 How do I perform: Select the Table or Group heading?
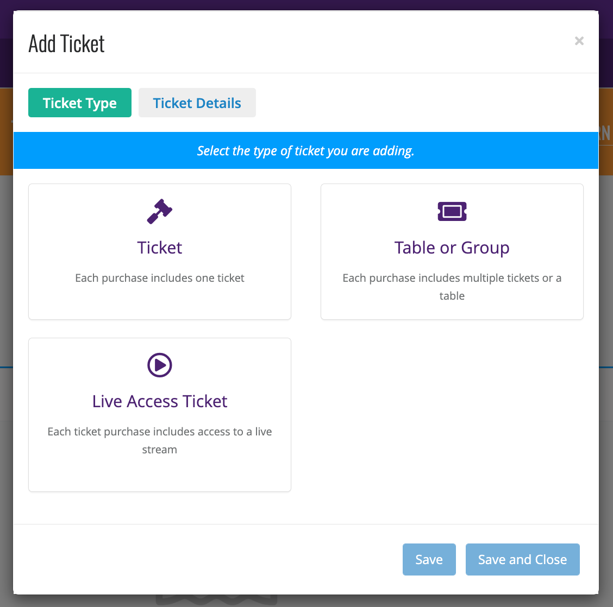point(452,248)
